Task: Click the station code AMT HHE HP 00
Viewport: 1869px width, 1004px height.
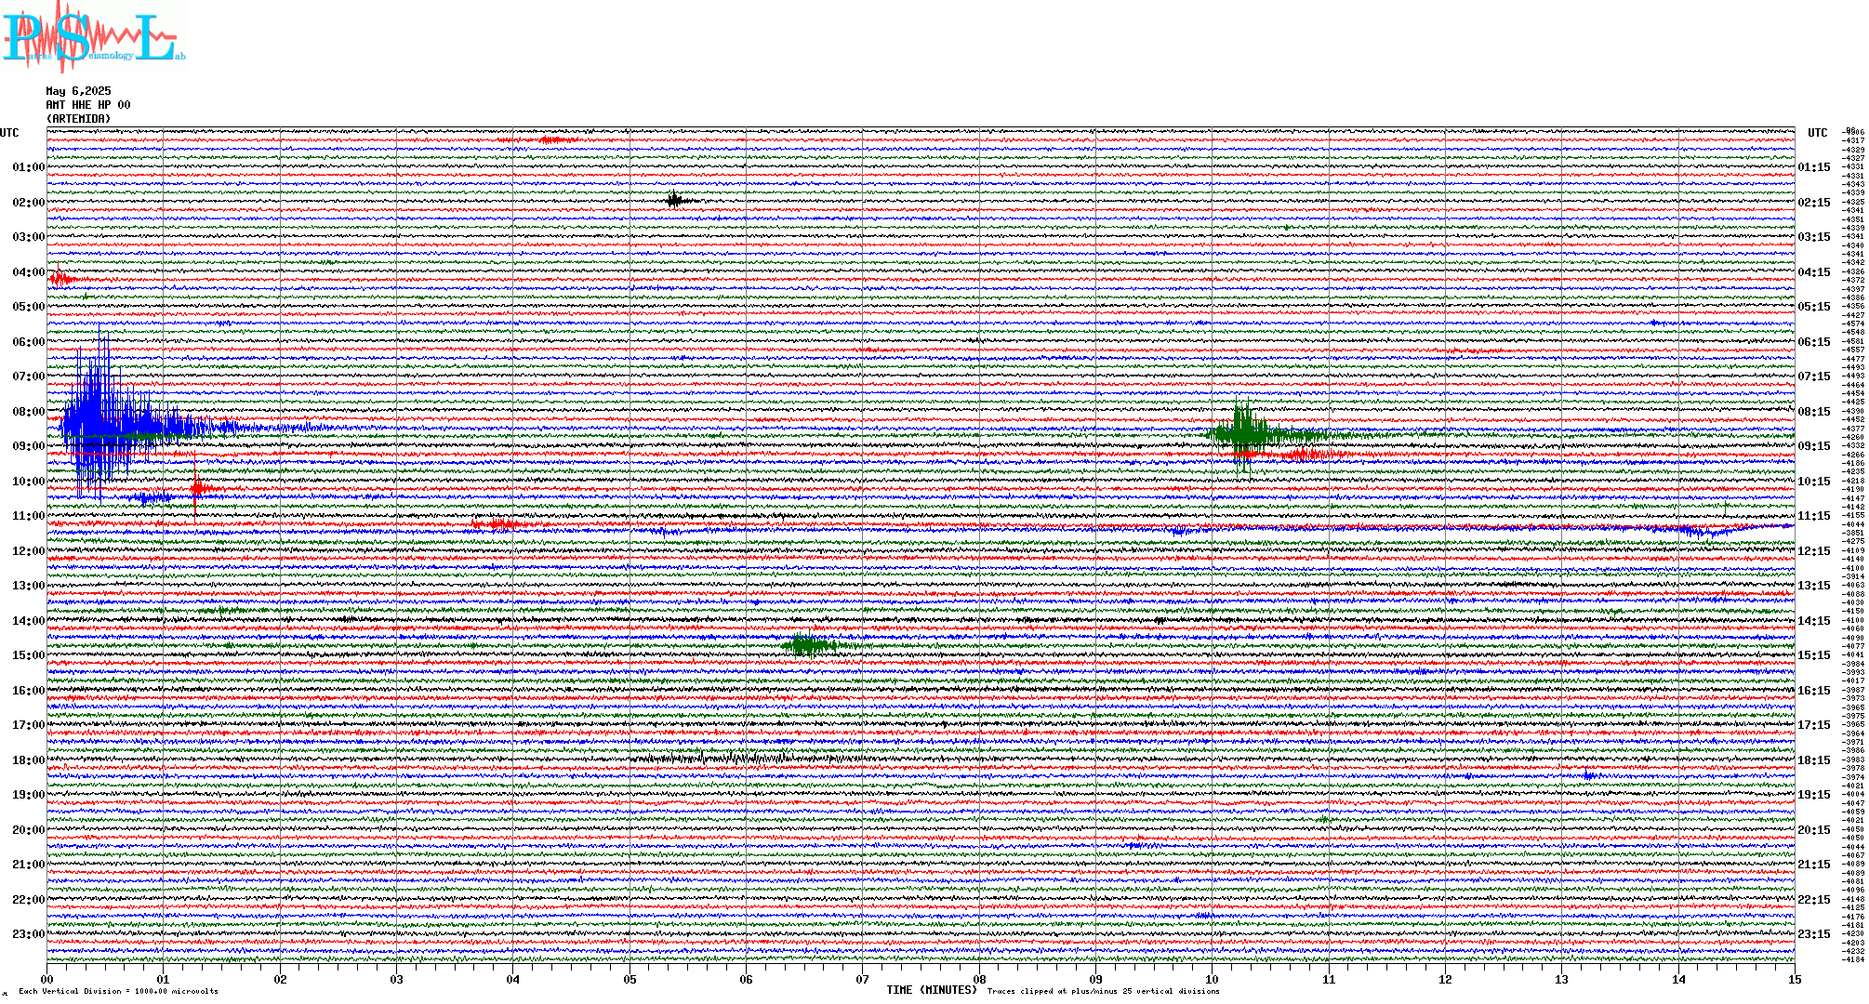Action: pyautogui.click(x=88, y=105)
